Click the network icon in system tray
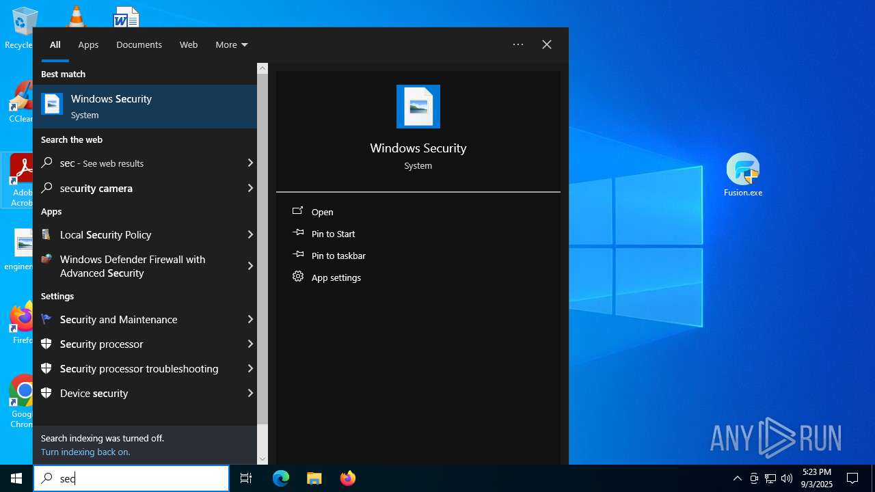The width and height of the screenshot is (875, 492). tap(770, 478)
